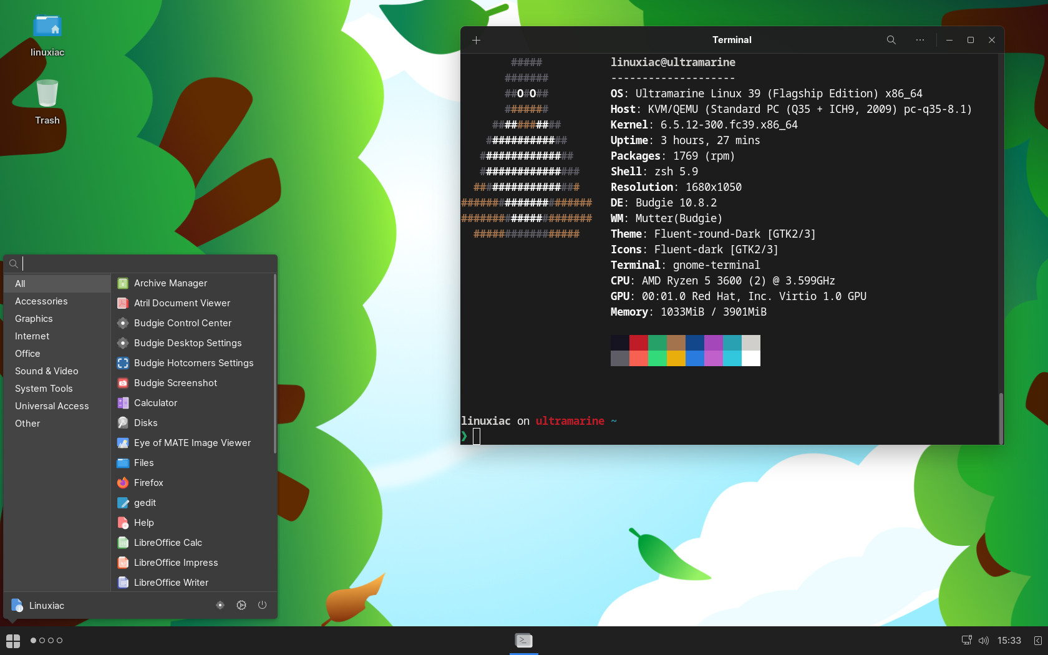Click the Terminal title bar label
This screenshot has height=655, width=1048.
coord(732,40)
